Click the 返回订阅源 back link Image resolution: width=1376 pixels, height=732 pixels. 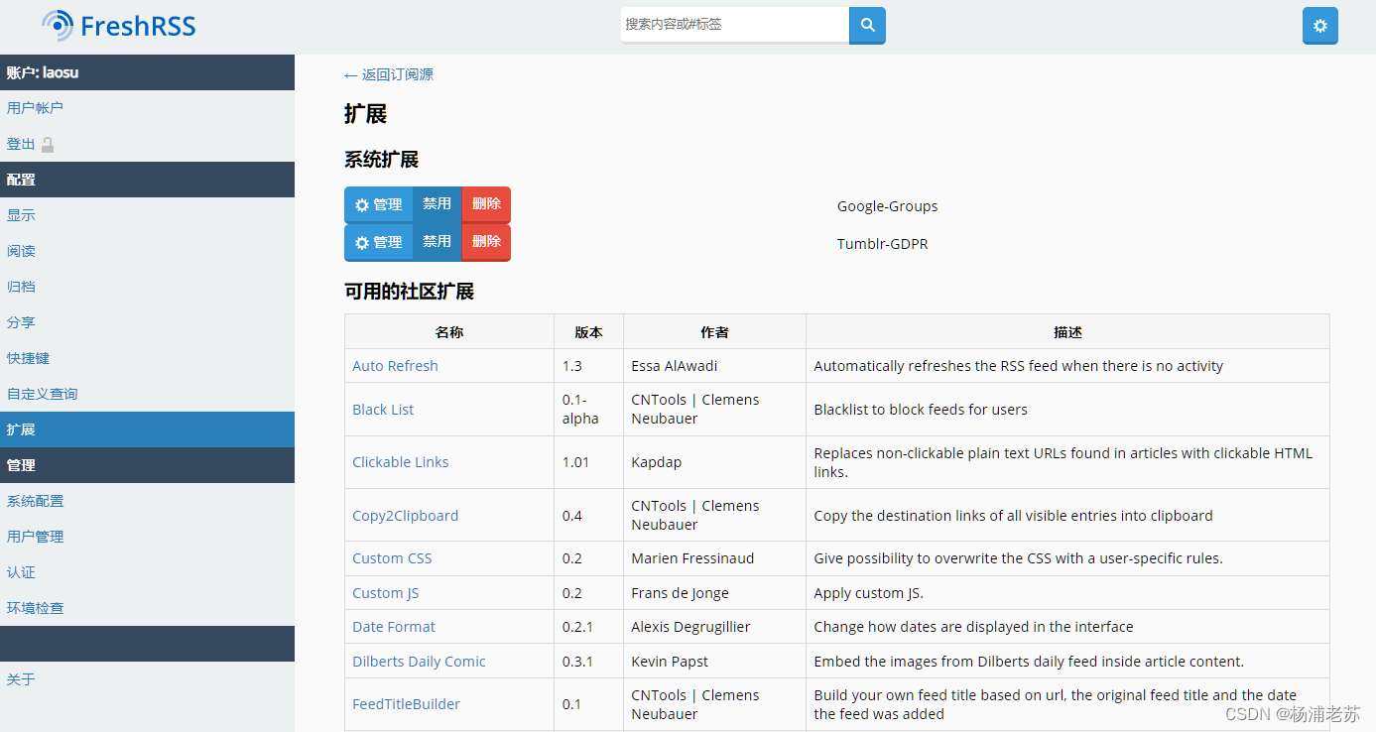click(x=388, y=73)
